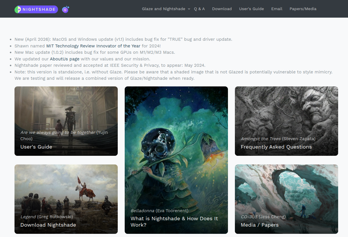348x237 pixels.
Task: Select the 'Note: this version is standalone' text
Action: [173, 75]
